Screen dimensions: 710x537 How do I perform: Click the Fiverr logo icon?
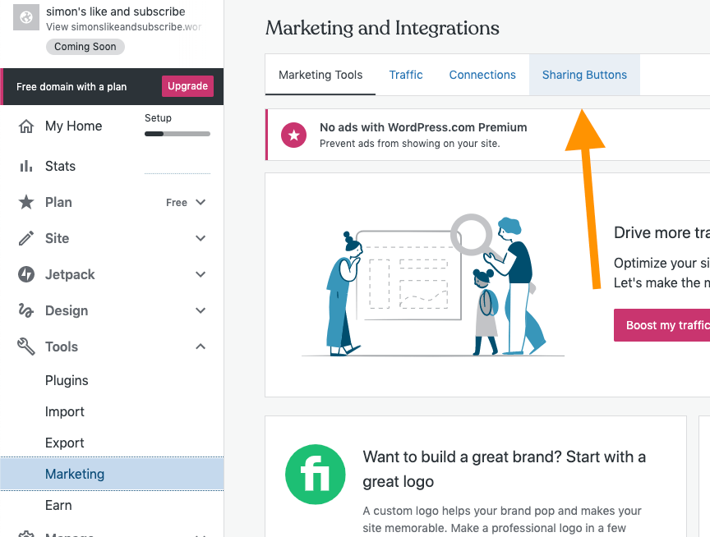(x=316, y=474)
